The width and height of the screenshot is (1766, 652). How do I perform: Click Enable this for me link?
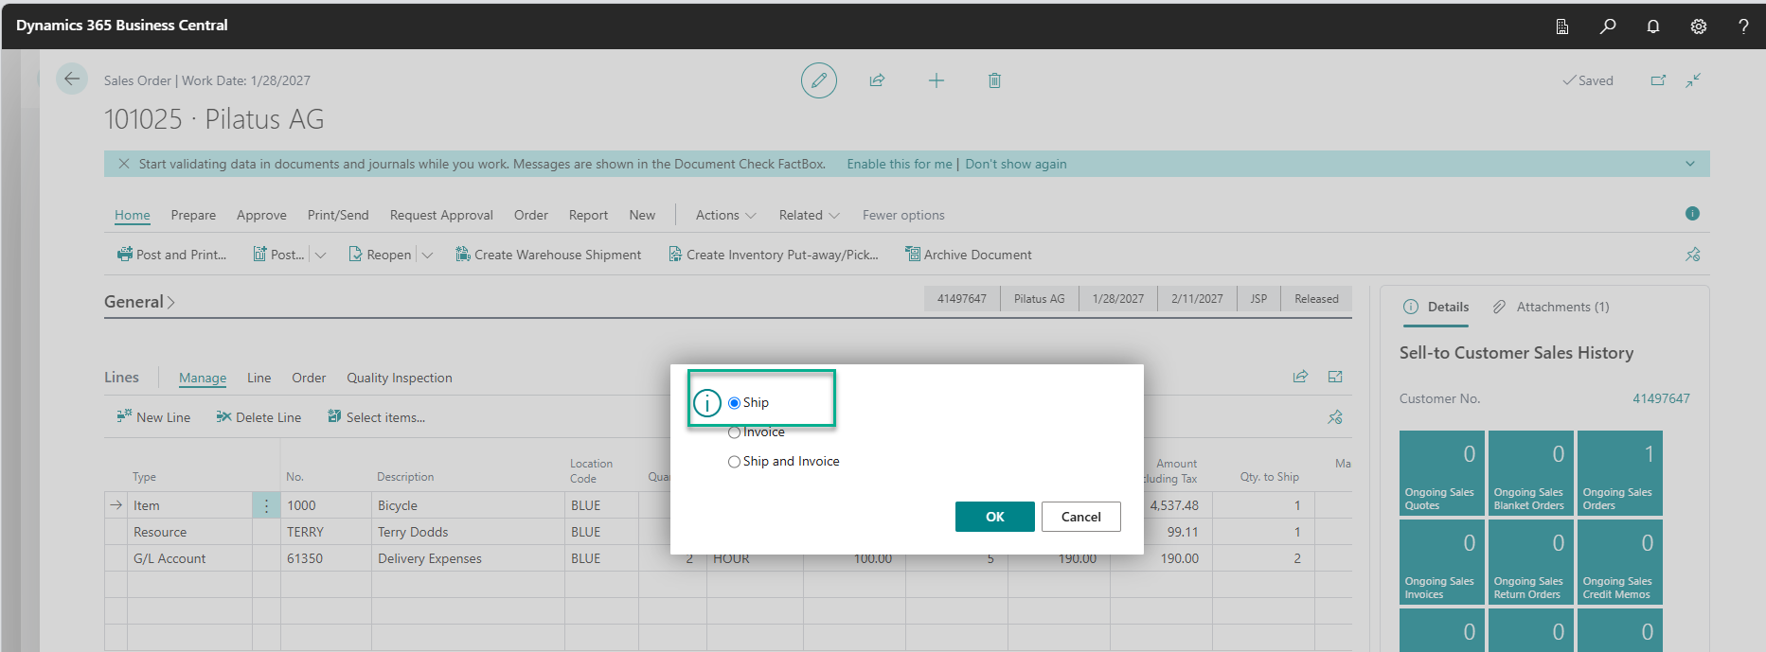[900, 164]
